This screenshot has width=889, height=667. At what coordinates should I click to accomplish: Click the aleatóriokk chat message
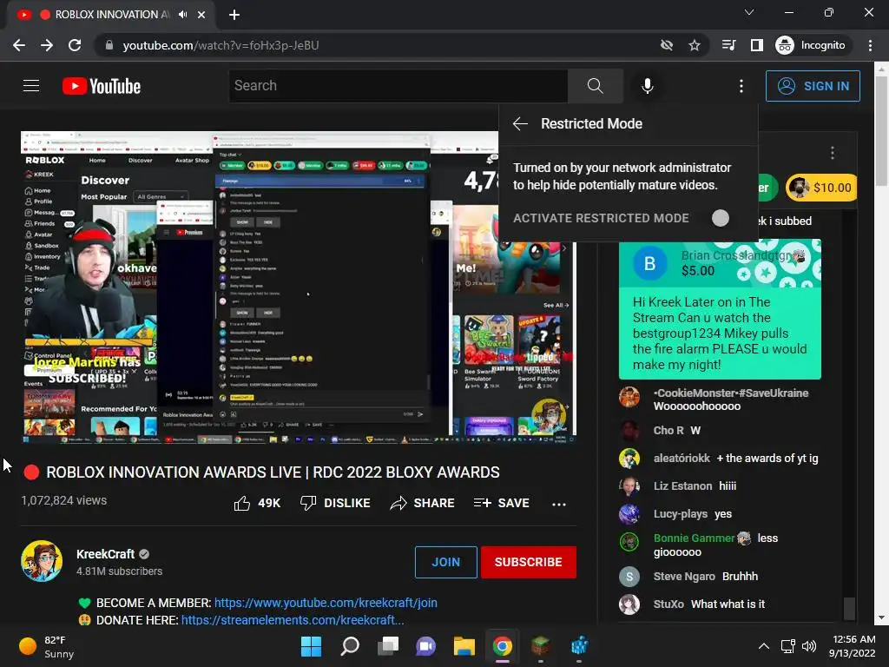767,459
